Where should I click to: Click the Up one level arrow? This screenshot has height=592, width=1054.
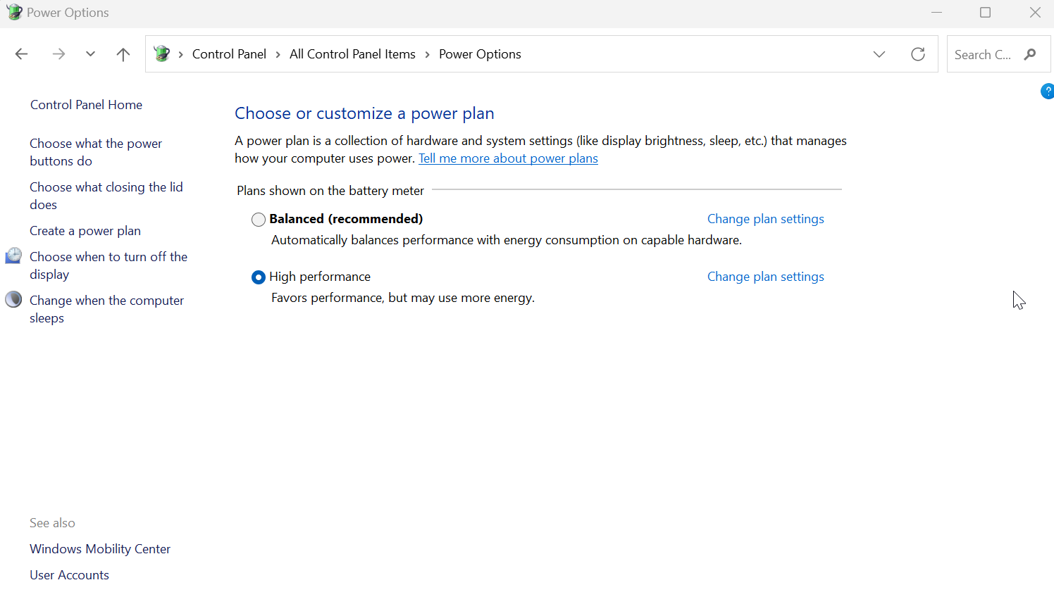[x=123, y=54]
